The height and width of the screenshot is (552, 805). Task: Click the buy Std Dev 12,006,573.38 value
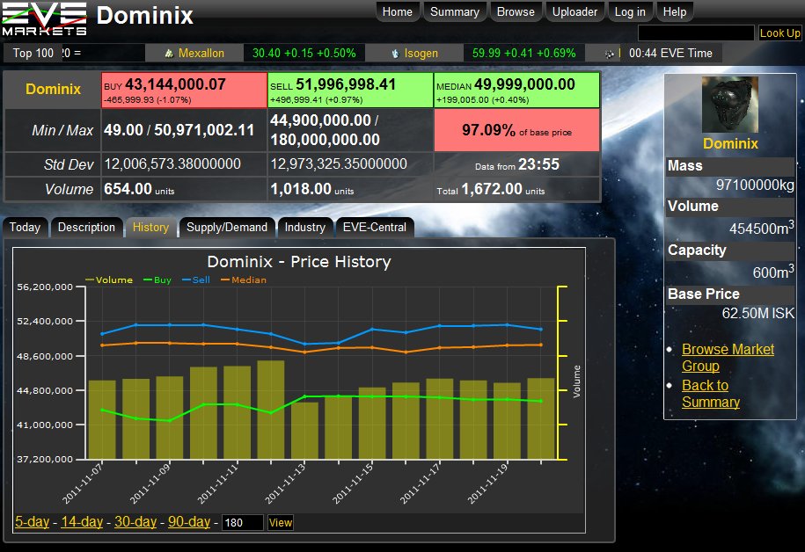click(x=172, y=164)
